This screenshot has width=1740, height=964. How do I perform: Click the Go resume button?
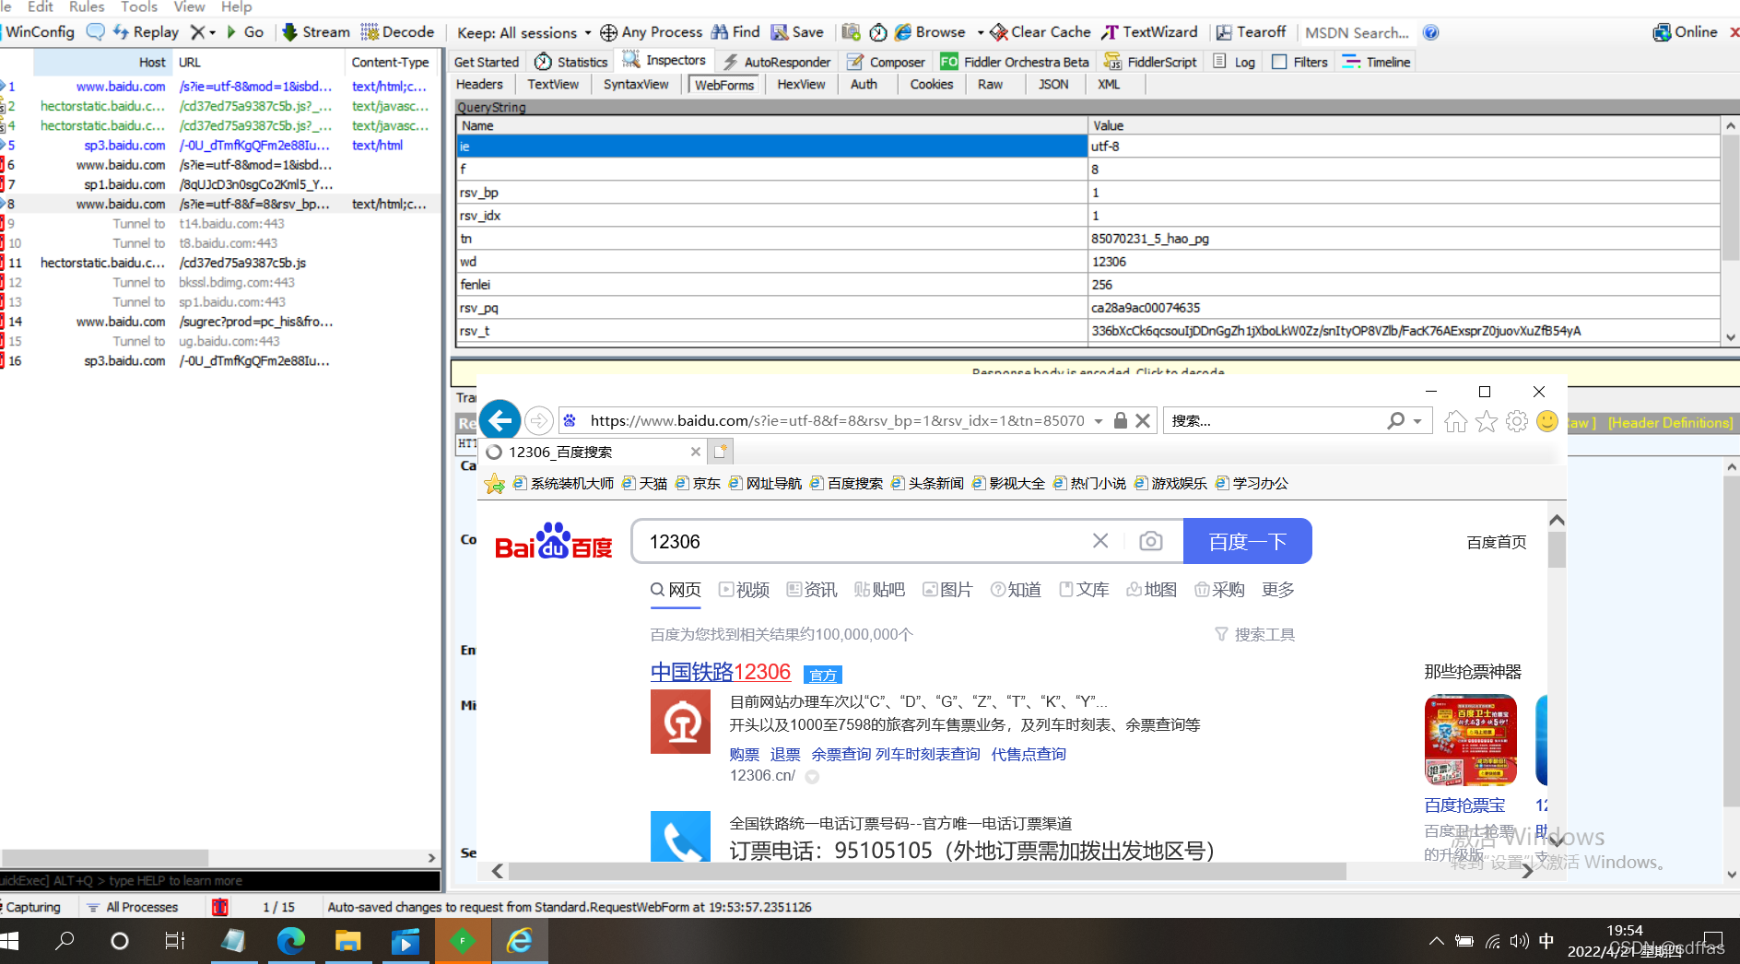click(245, 32)
